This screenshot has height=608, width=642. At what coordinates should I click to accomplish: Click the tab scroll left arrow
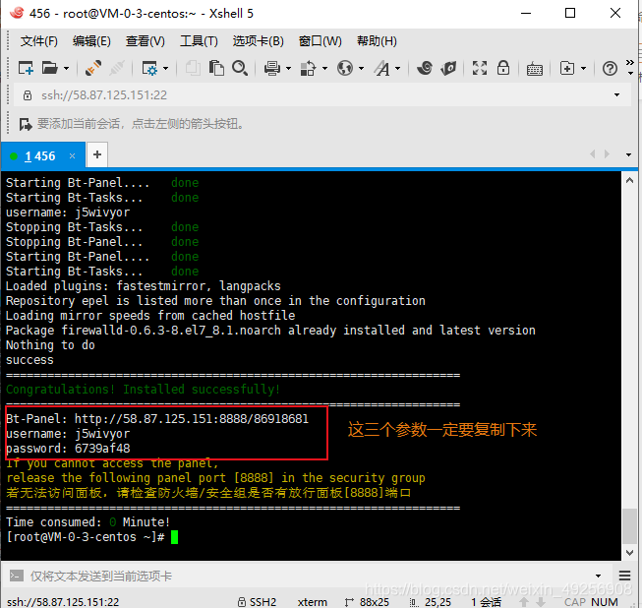click(x=592, y=154)
